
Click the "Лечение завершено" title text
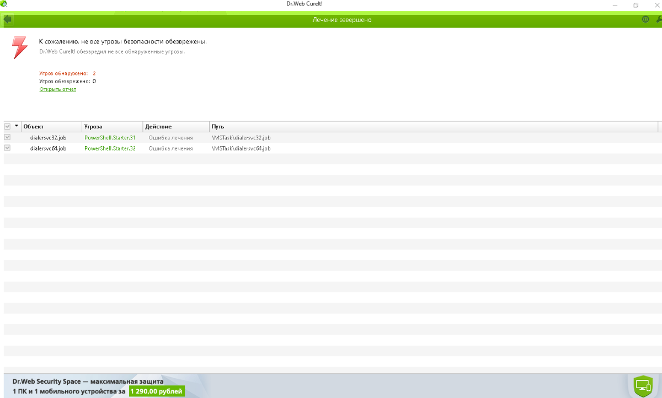click(x=342, y=20)
